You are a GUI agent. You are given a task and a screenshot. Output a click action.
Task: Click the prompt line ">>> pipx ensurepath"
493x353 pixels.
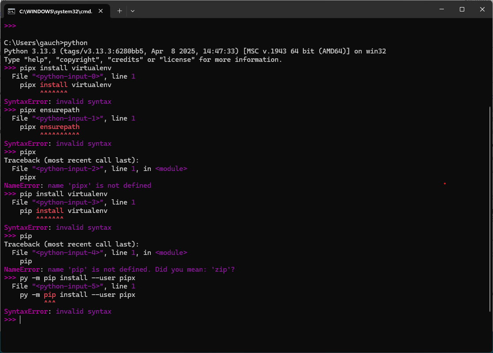pyautogui.click(x=42, y=110)
